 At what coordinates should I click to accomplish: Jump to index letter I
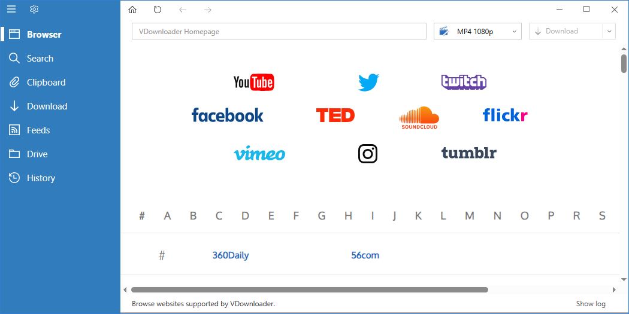pyautogui.click(x=372, y=216)
